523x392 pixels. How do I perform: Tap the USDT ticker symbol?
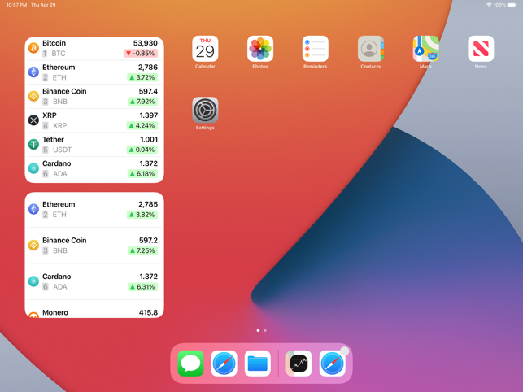(62, 150)
